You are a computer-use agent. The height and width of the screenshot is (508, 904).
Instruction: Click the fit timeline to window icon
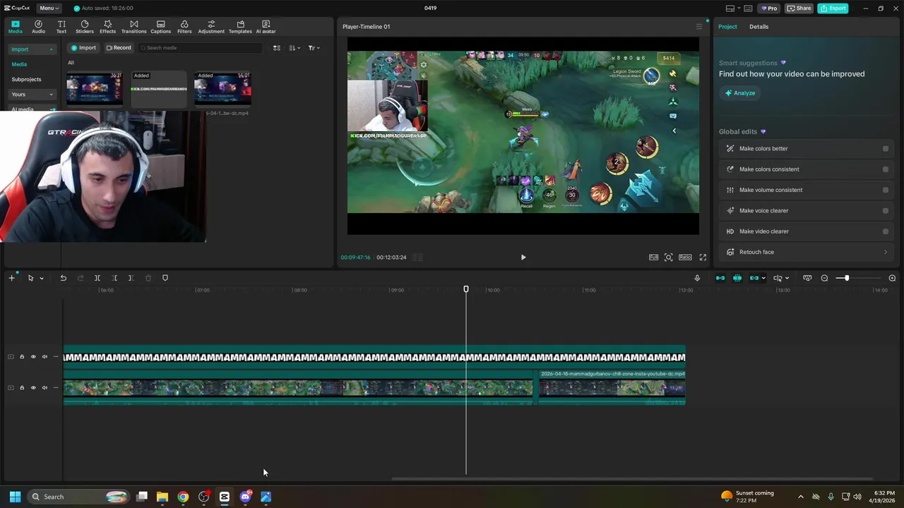click(x=807, y=278)
